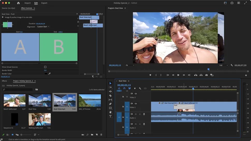Open the Import workspace

coord(27,3)
